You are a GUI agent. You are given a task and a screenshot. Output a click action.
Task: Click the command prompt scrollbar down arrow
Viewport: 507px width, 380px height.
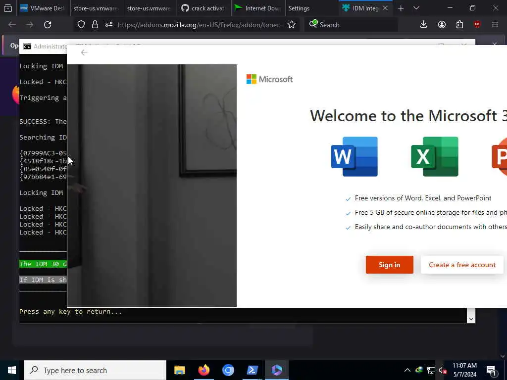(x=471, y=319)
